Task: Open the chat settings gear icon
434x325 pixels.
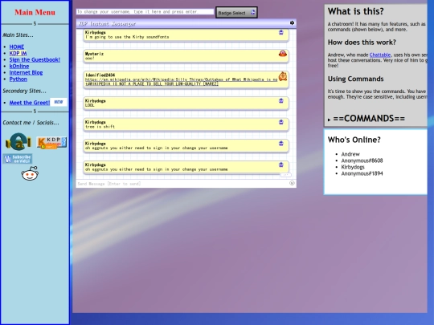Action: (292, 23)
